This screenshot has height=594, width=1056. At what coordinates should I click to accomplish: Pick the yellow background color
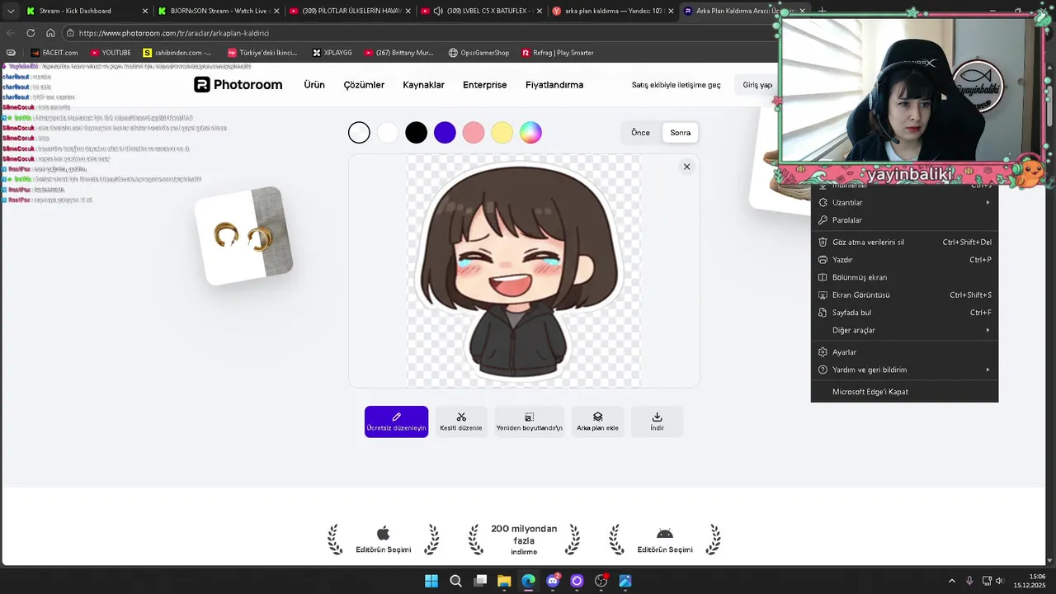pos(502,132)
